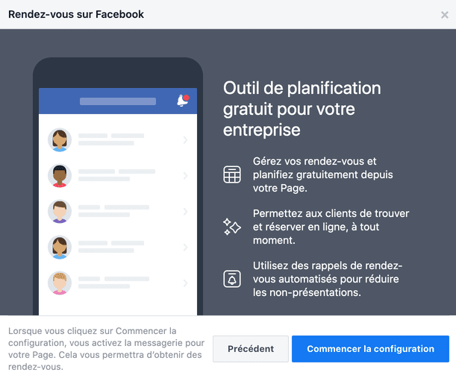Click the dark-skinned man avatar
Viewport: 456px width, 381px height.
coord(60,175)
